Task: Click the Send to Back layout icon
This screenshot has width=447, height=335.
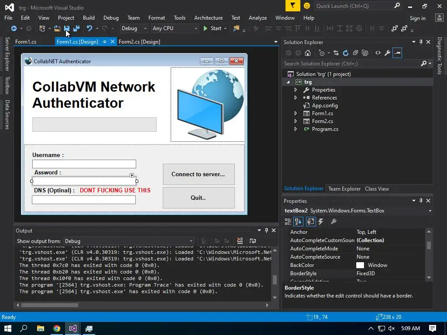Action: point(404,28)
